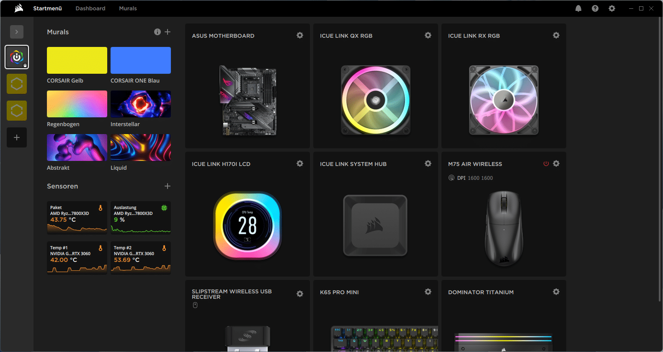Click the Murals info icon
663x352 pixels.
tap(157, 32)
